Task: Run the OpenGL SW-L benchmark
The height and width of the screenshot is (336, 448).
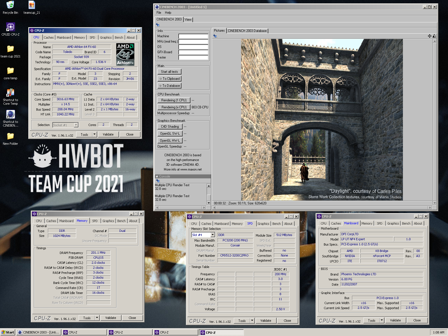Action: (x=170, y=134)
